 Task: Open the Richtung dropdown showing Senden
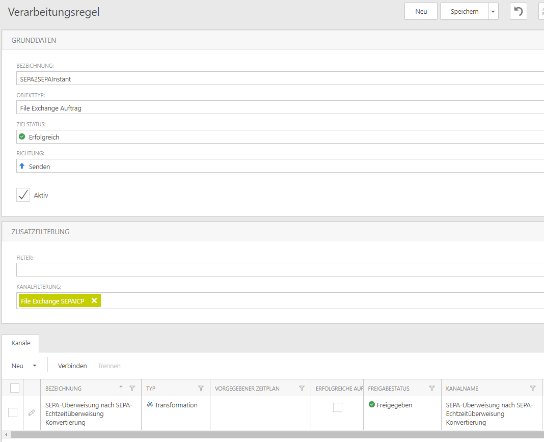[x=280, y=166]
